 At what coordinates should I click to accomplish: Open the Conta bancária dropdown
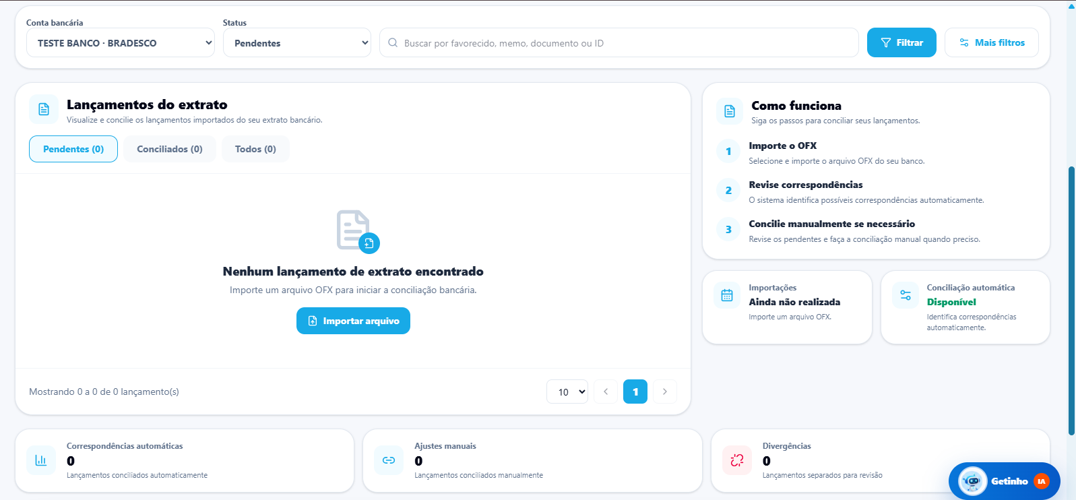pyautogui.click(x=121, y=42)
